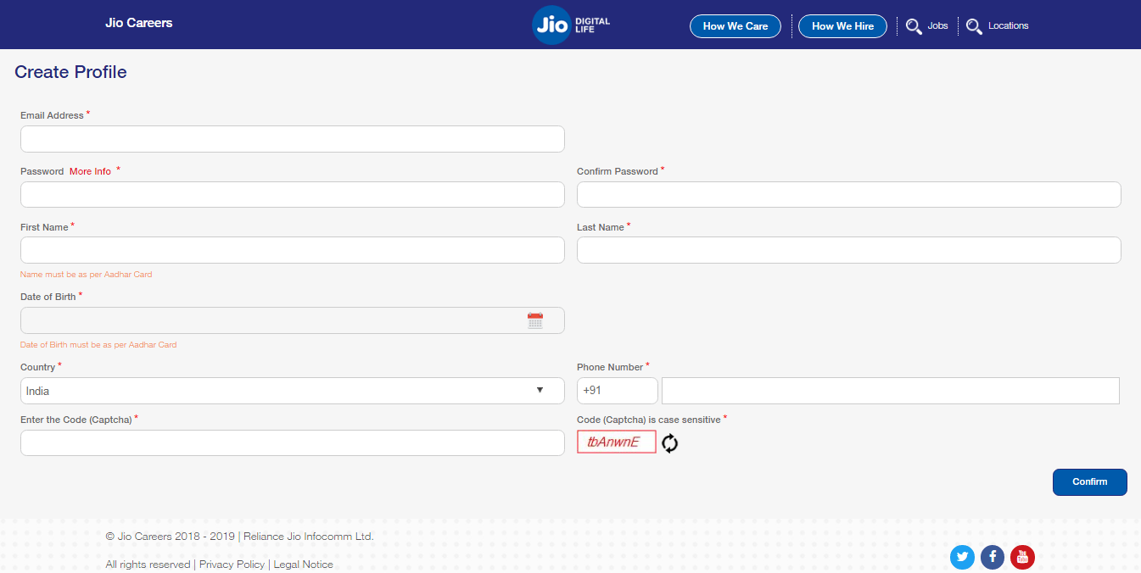Select the Last Name text box
The height and width of the screenshot is (573, 1141).
(x=848, y=250)
